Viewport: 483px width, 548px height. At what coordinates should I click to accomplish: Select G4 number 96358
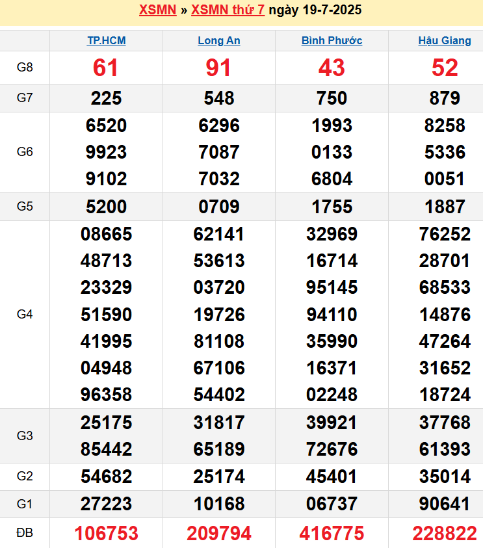click(106, 395)
